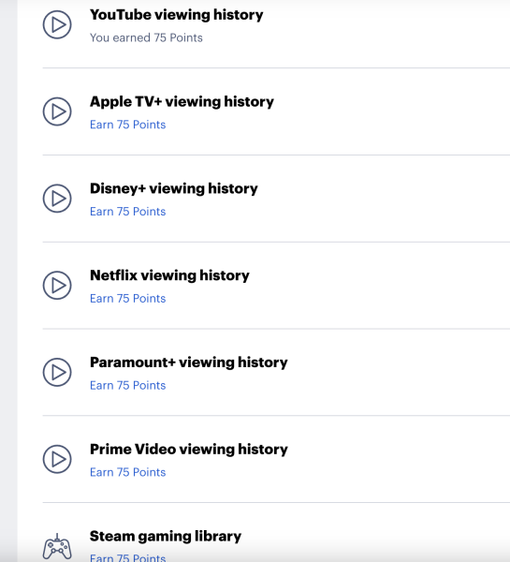Click Earn 75 Points under Paramount+
This screenshot has width=510, height=562.
coord(128,385)
